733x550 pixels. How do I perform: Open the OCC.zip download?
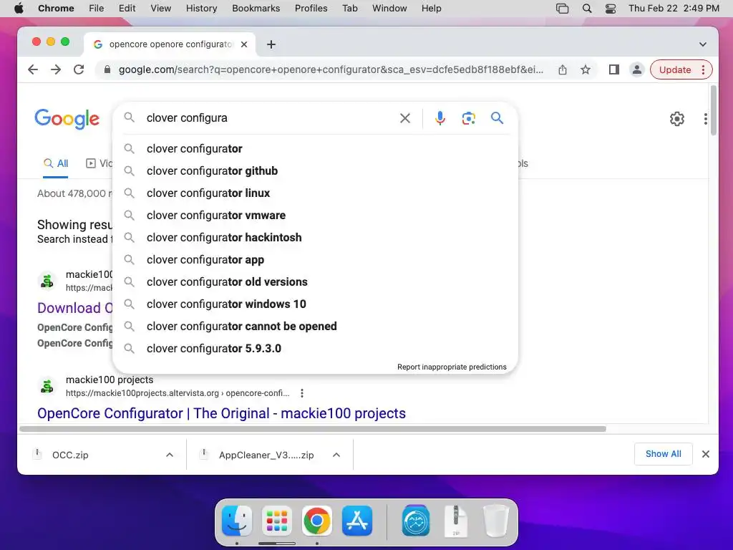click(x=70, y=455)
